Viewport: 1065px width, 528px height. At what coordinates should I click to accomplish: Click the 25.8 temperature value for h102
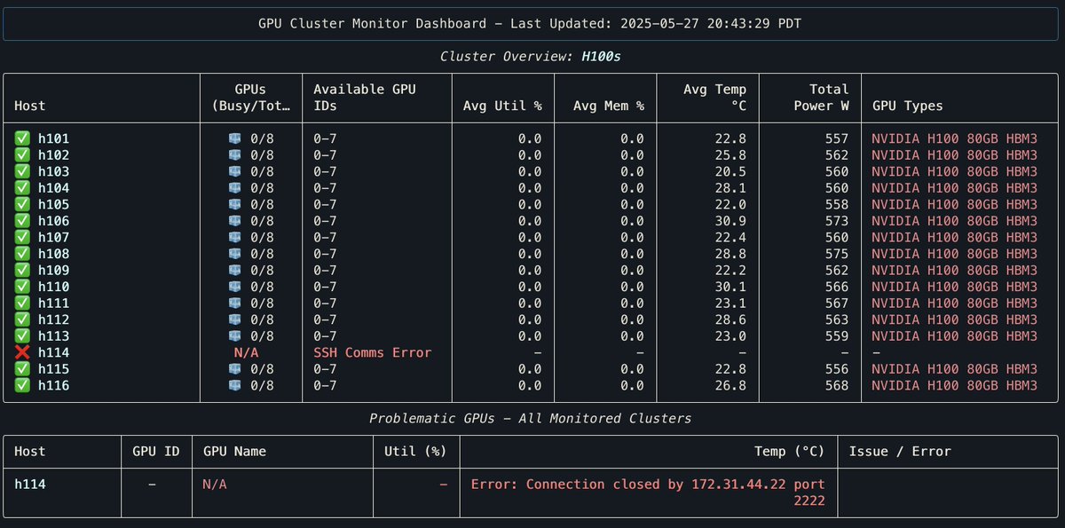click(731, 155)
